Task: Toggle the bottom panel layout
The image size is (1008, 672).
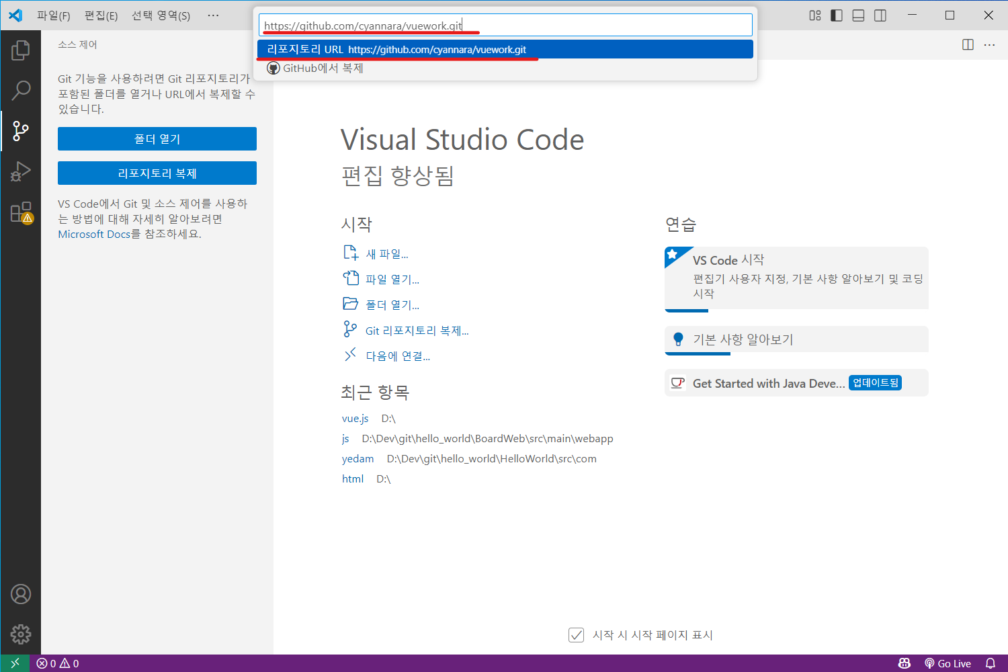Action: [858, 15]
